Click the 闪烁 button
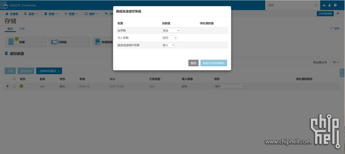Screen dimensions: 345x154 click(10, 71)
